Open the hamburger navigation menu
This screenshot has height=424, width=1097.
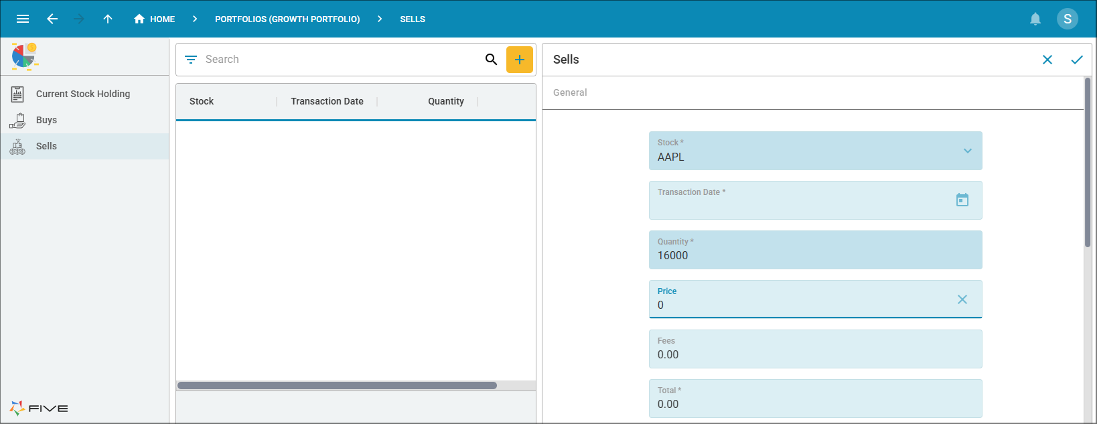click(23, 19)
